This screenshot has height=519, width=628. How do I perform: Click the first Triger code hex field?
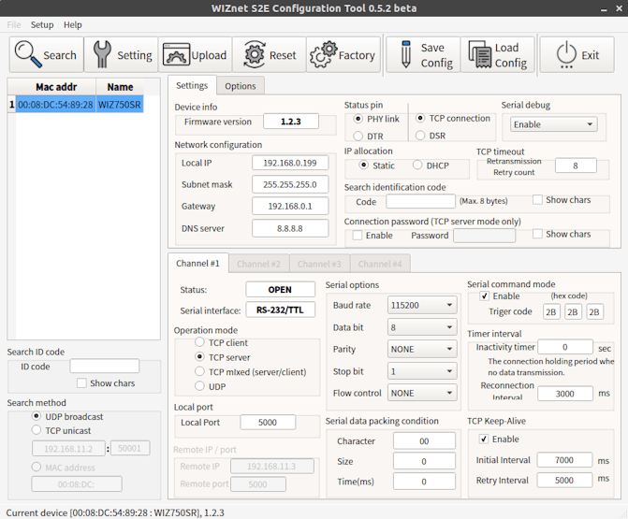point(551,312)
